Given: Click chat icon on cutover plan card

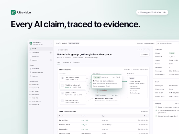Looking at the screenshot, I should pos(62,101).
